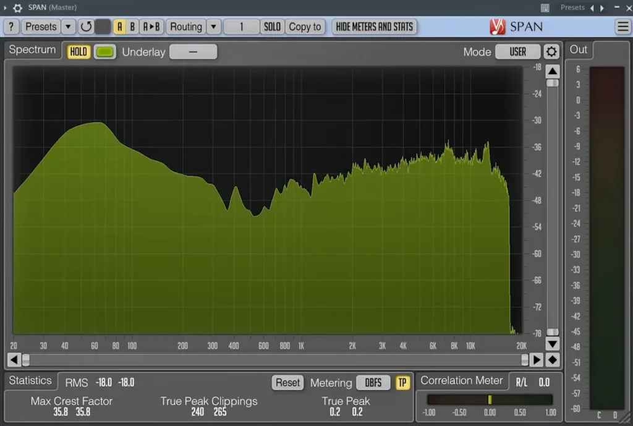Open the Mode USER selector
The image size is (633, 426).
(517, 52)
